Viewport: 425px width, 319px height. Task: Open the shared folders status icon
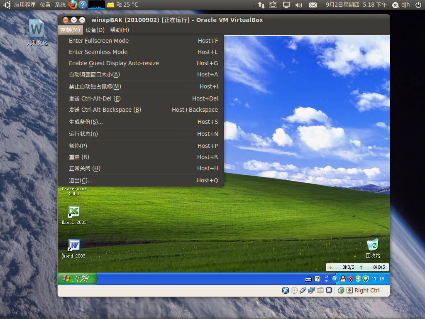pyautogui.click(x=320, y=290)
